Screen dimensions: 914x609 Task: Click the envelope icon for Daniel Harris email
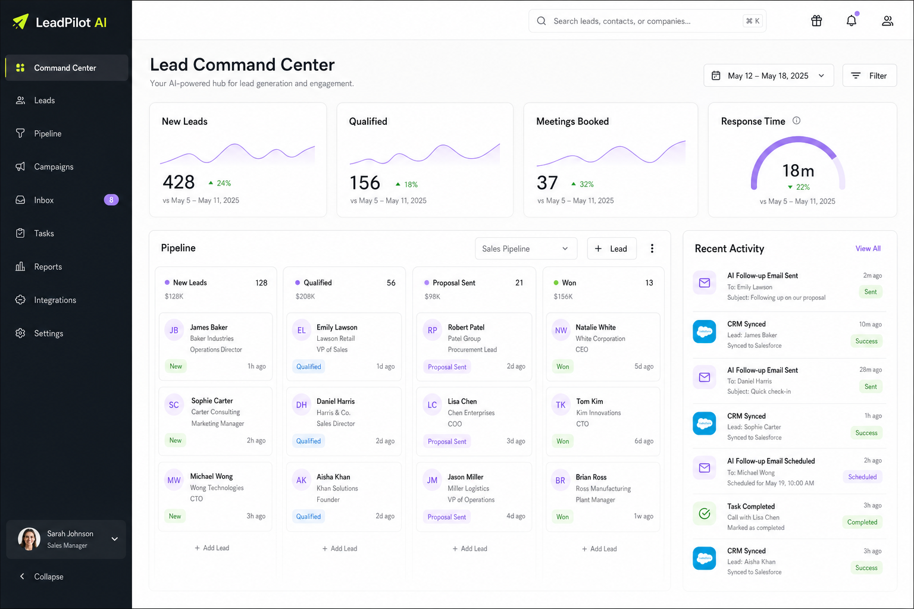point(705,377)
